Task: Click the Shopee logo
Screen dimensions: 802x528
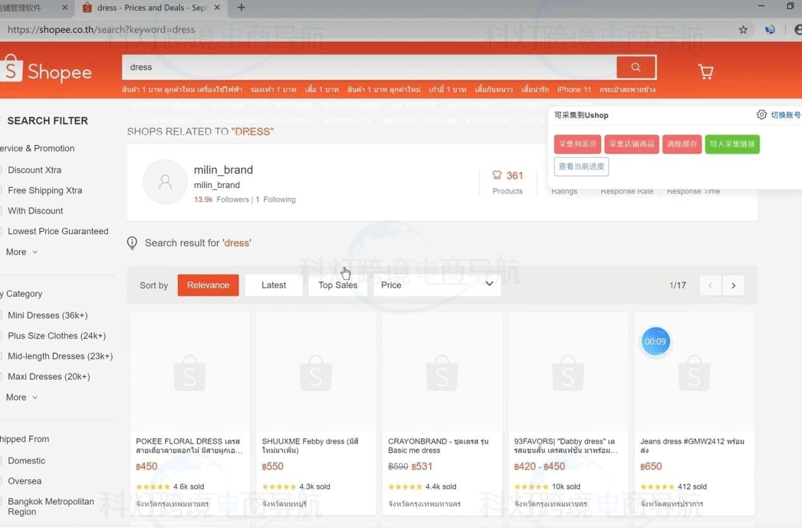Action: coord(46,70)
